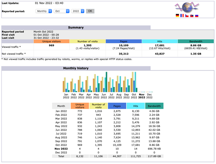Select the Czech flag language icon

point(187,16)
